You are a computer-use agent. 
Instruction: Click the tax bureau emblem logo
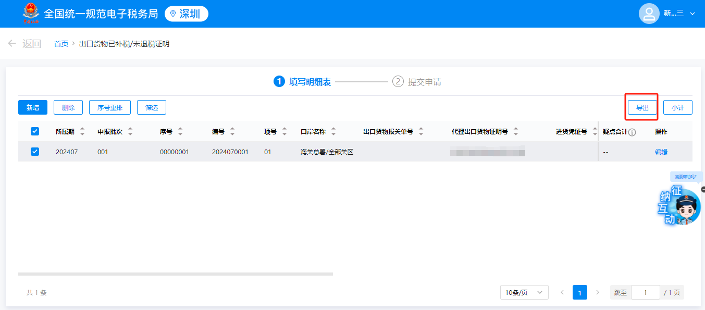pyautogui.click(x=31, y=14)
